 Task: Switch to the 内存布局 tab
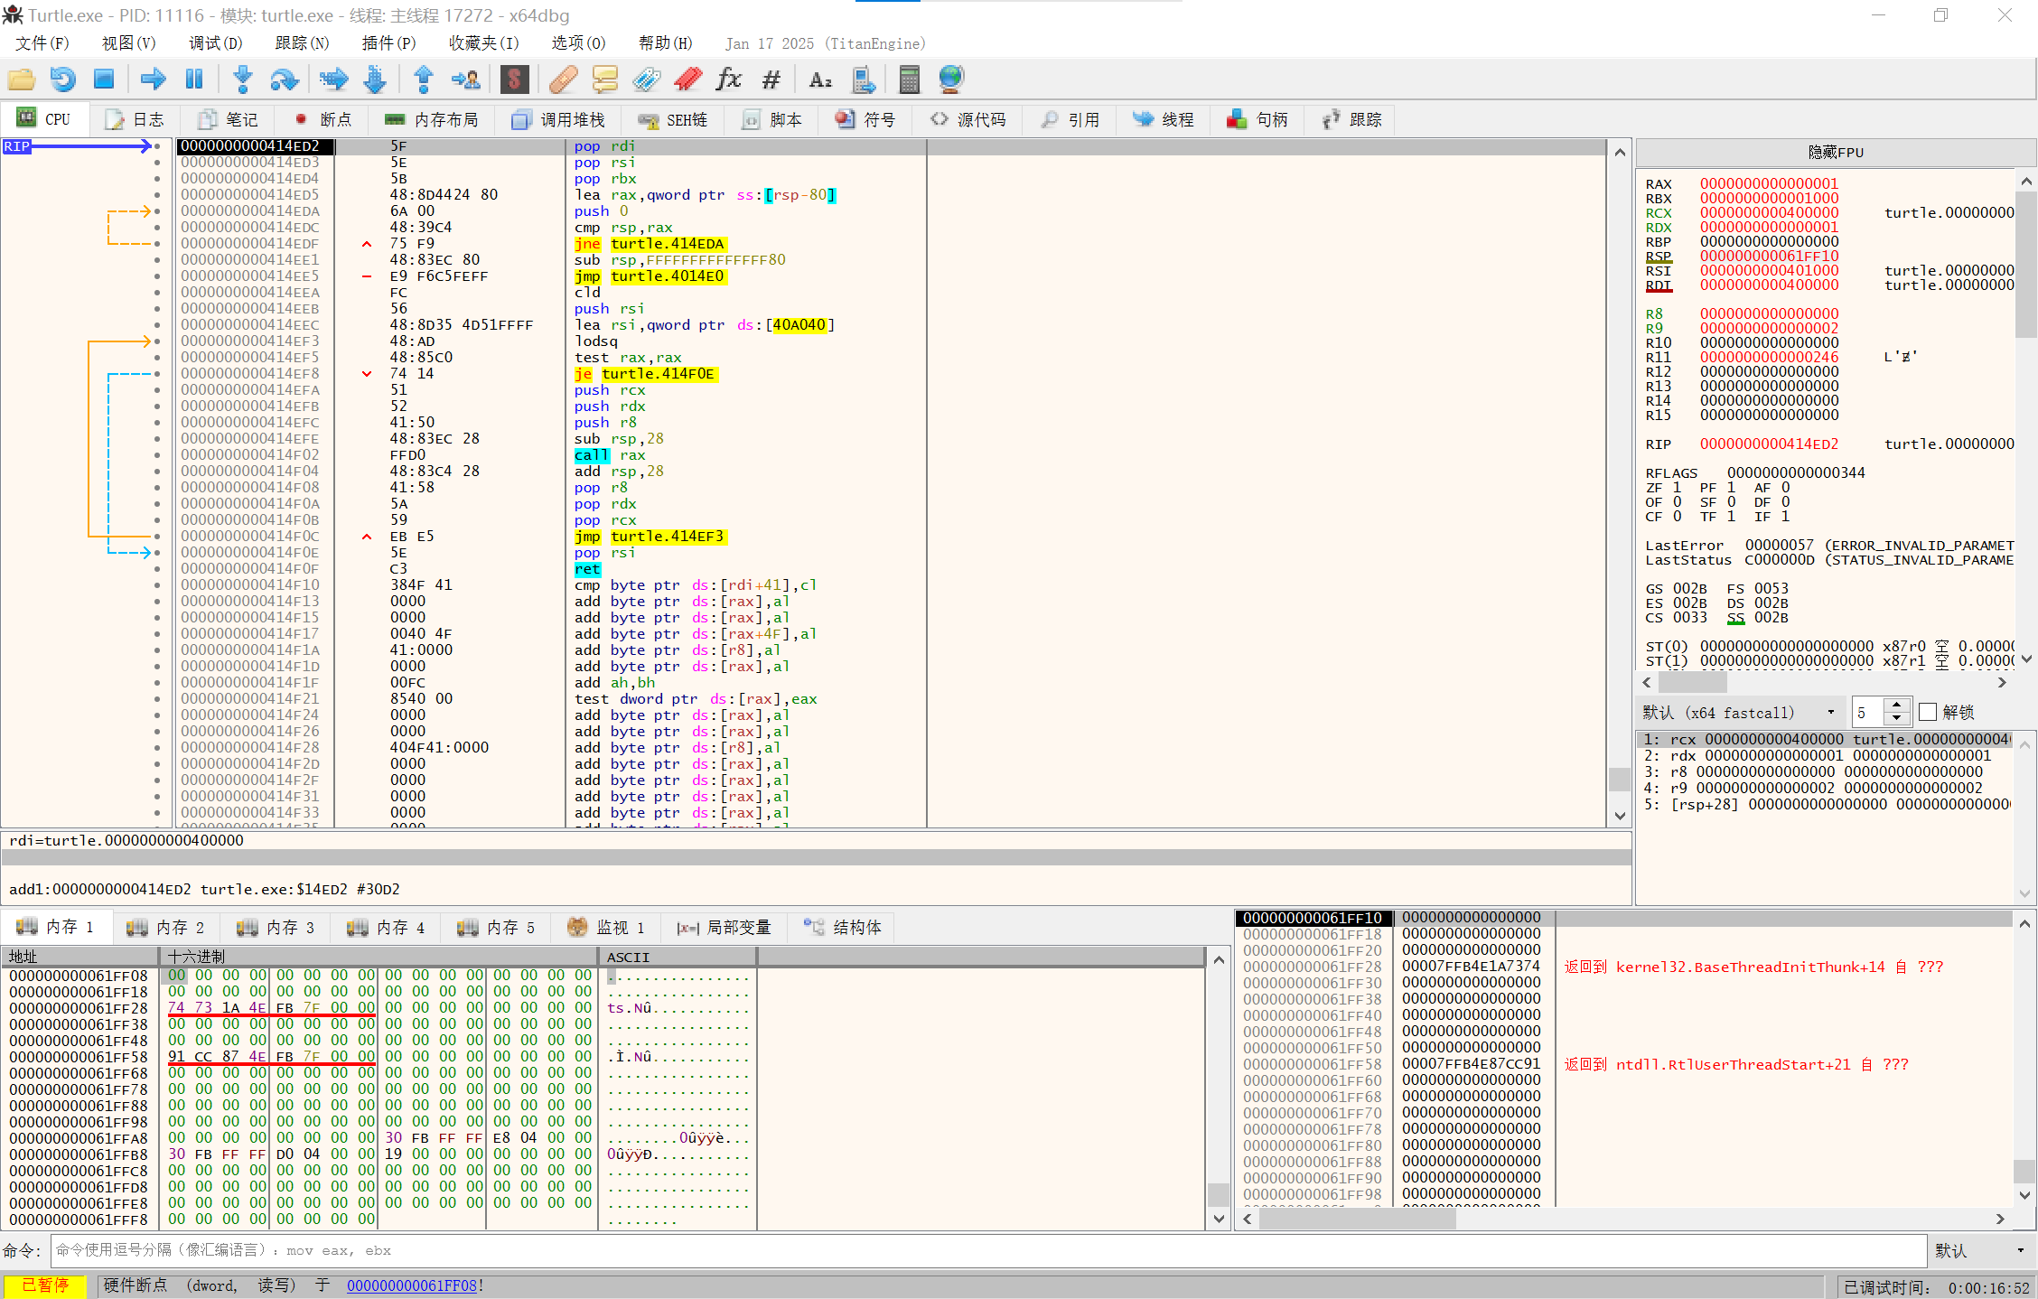[432, 120]
